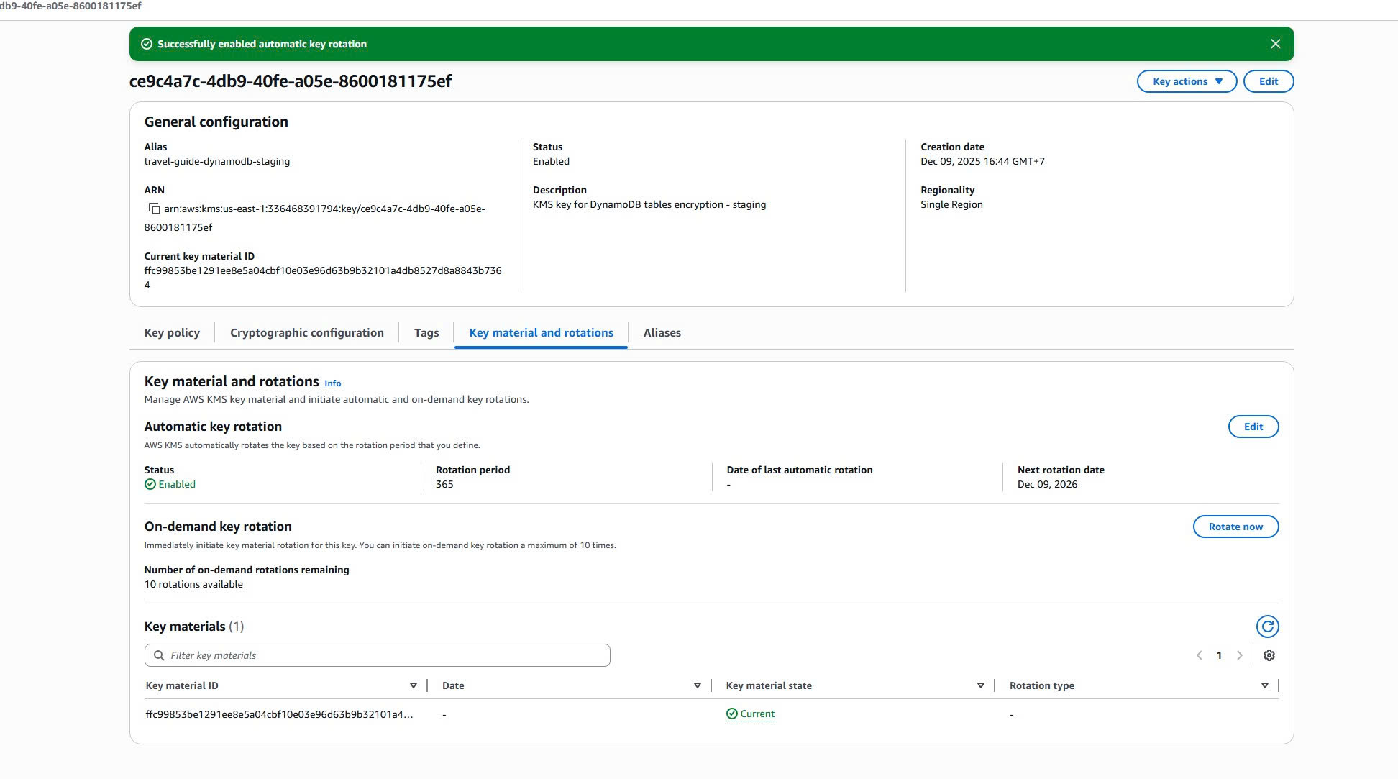The height and width of the screenshot is (779, 1398).
Task: Click the Current state checkmark icon
Action: coord(731,714)
